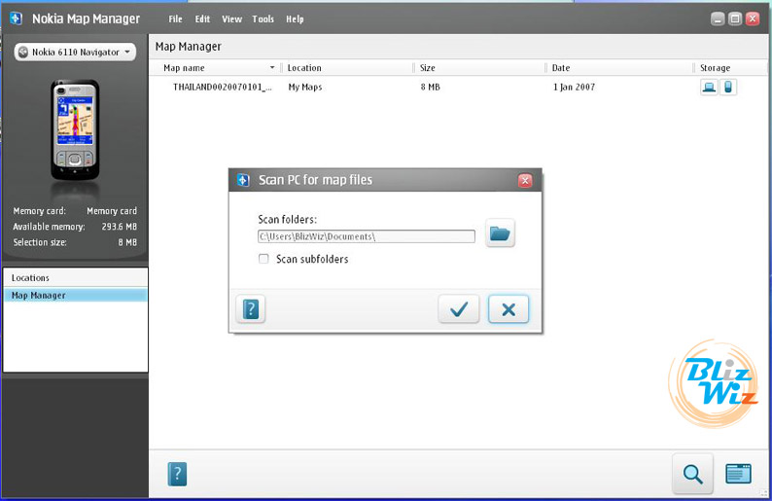Open help in the Scan PC dialog
The height and width of the screenshot is (501, 772).
coord(251,309)
